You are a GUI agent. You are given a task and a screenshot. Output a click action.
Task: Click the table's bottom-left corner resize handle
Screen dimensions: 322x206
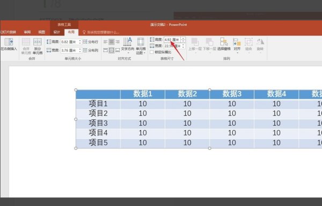coord(76,148)
